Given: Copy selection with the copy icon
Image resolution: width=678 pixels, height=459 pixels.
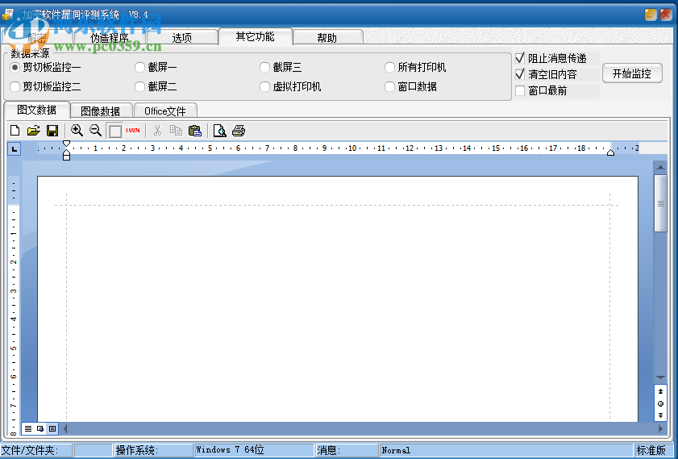Looking at the screenshot, I should tap(176, 130).
